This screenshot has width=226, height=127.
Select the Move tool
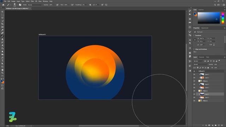click(2, 12)
